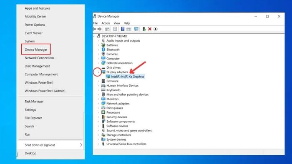The height and width of the screenshot is (164, 292).
Task: Select the DellInstrumentation tree row
Action: click(119, 63)
